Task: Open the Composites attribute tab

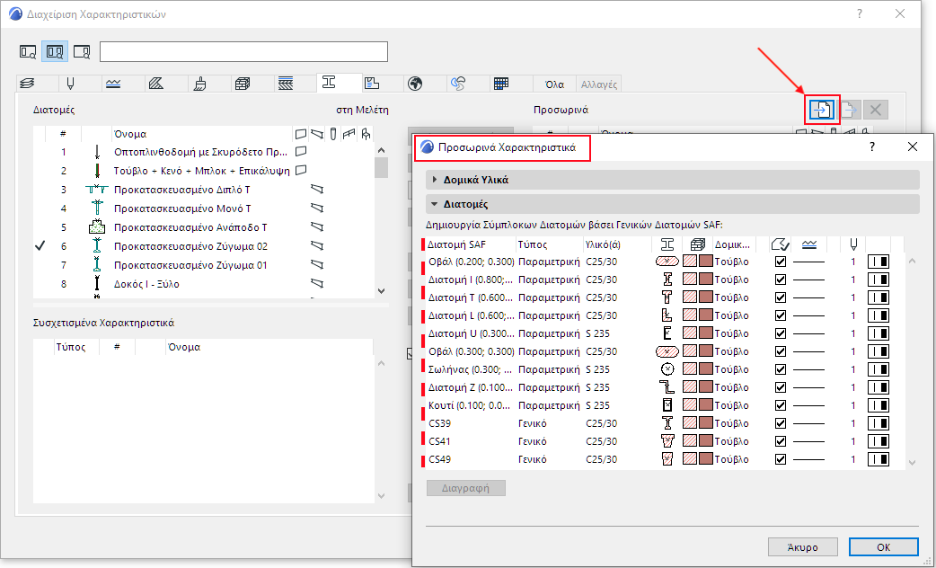Action: (286, 84)
